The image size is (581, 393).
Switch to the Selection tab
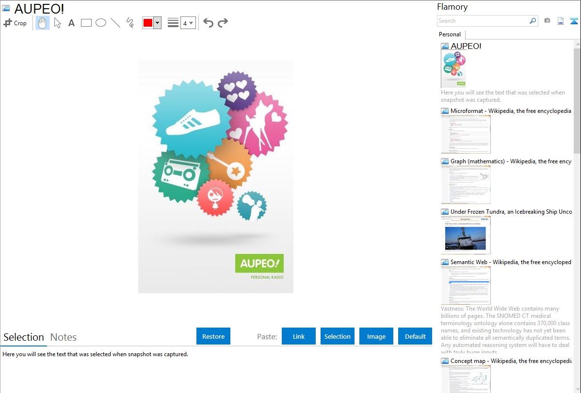(x=24, y=337)
